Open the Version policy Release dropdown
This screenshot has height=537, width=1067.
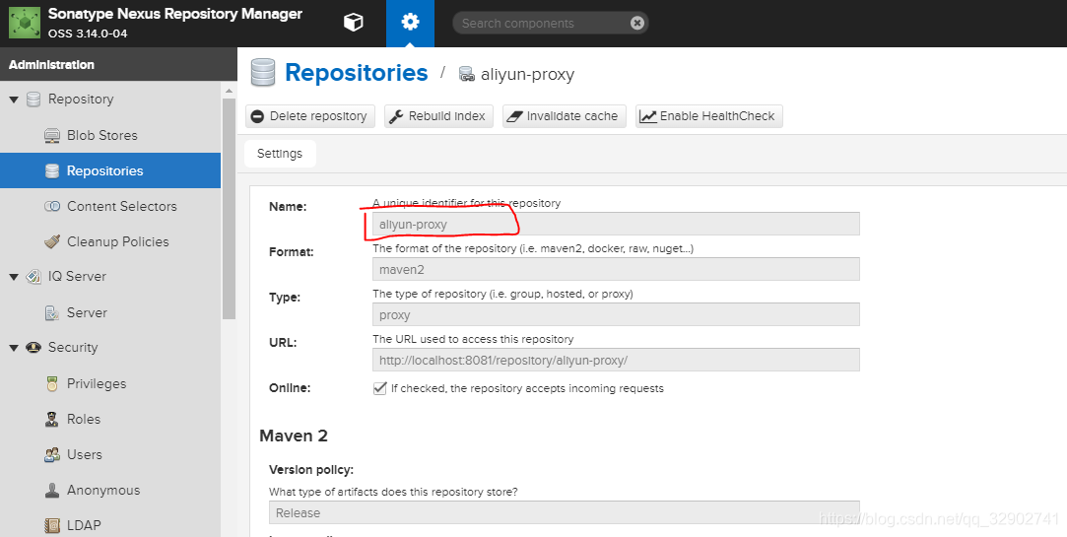[x=565, y=512]
